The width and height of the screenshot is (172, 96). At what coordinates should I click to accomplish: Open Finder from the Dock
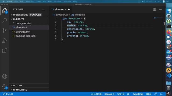pyautogui.click(x=169, y=11)
